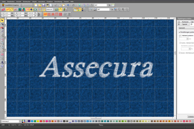Select the lettering text tool

(2, 62)
